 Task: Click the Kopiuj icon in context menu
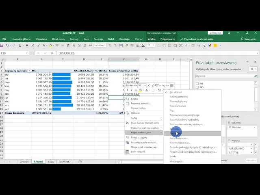pyautogui.click(x=128, y=99)
